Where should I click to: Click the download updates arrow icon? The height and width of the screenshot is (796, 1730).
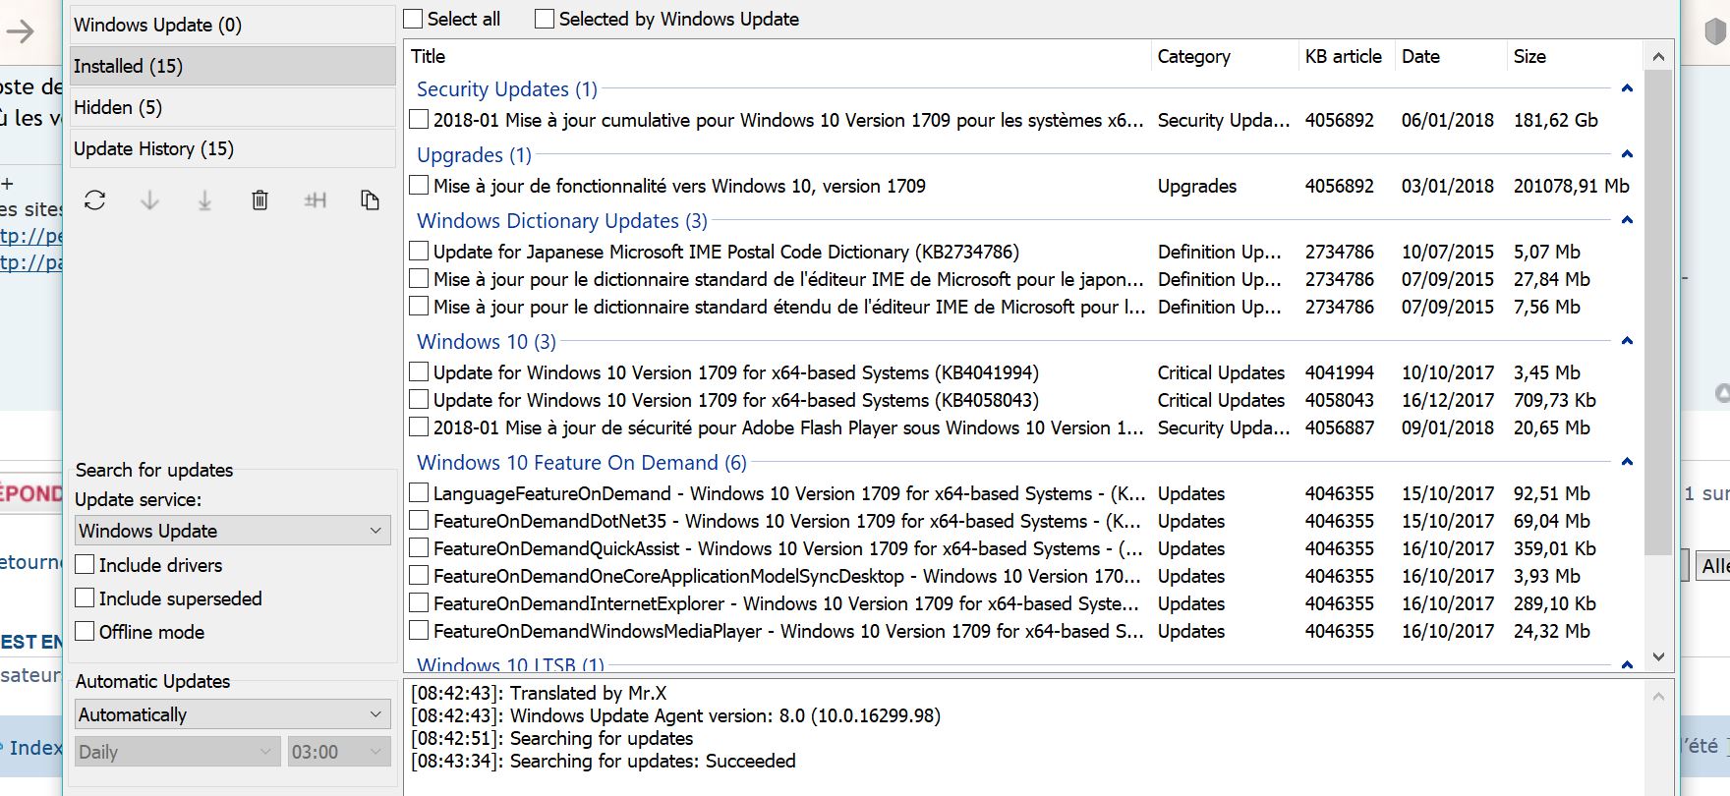(149, 200)
